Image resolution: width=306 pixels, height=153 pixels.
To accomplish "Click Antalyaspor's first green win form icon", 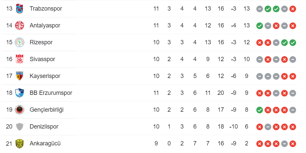I will [260, 25].
